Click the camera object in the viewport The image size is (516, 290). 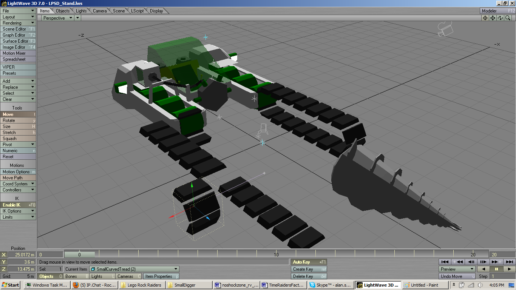[x=445, y=29]
